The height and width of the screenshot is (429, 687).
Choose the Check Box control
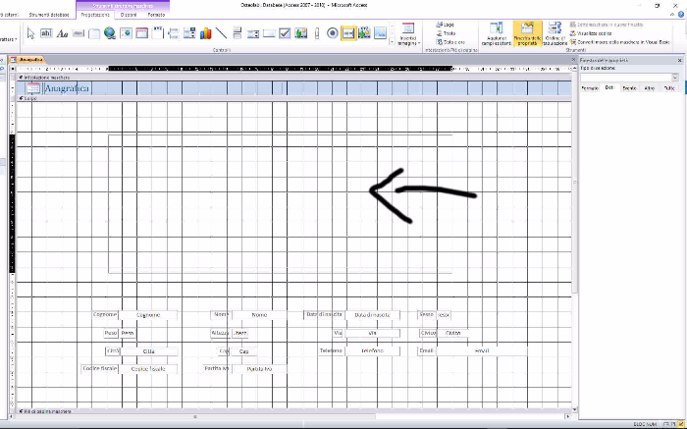click(x=285, y=33)
